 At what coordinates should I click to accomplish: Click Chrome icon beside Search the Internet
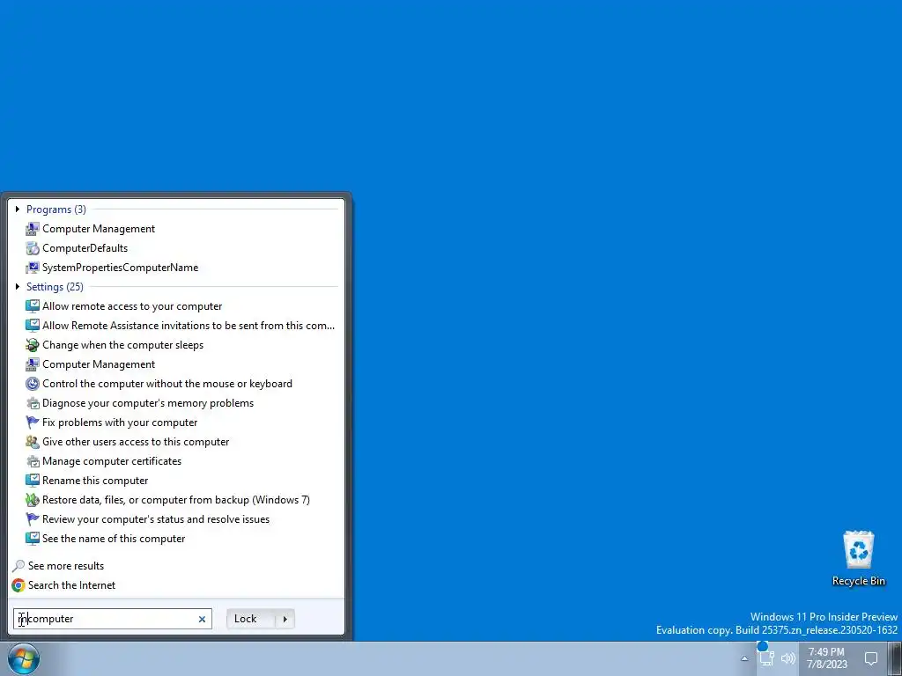[x=18, y=585]
